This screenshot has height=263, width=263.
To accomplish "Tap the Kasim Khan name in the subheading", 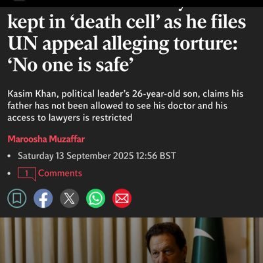I will coord(32,94).
